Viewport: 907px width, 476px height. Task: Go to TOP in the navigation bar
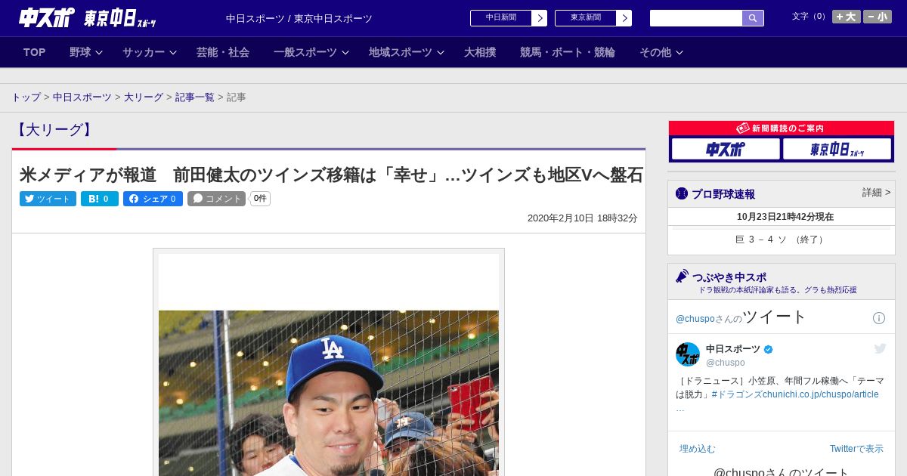tap(35, 52)
